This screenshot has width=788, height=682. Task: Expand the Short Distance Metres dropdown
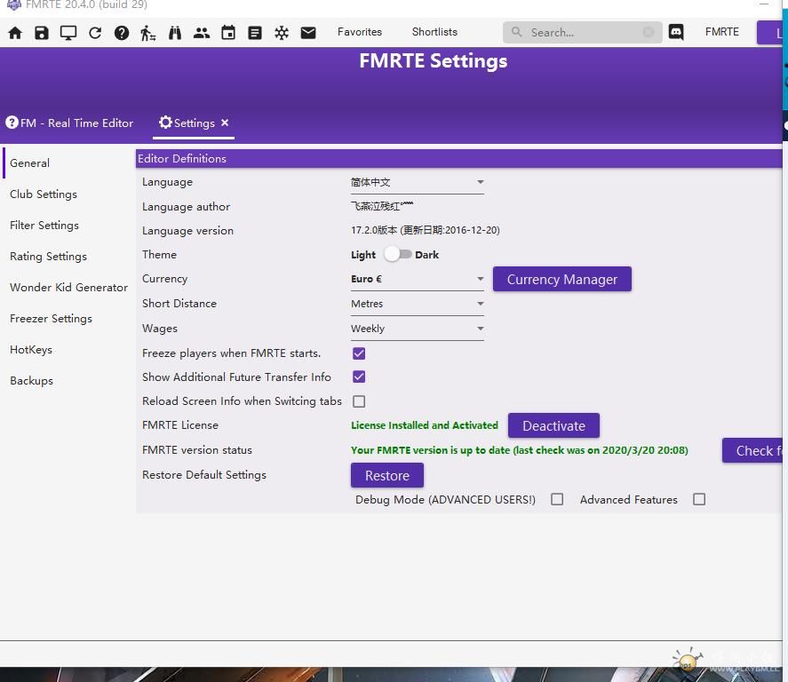coord(418,305)
